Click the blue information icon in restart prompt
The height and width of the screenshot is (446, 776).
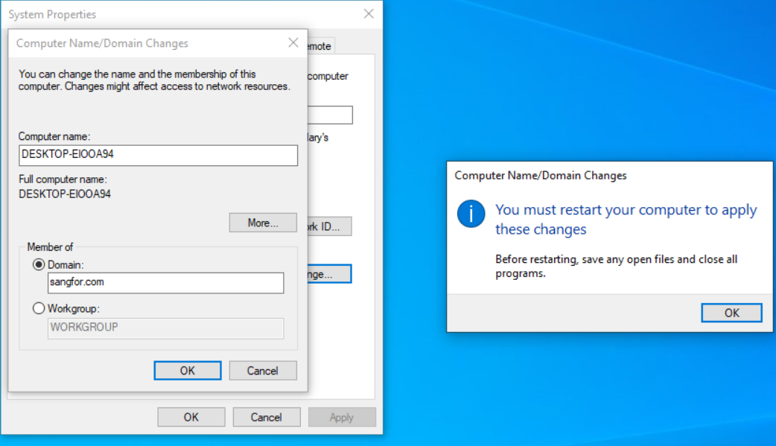click(471, 214)
